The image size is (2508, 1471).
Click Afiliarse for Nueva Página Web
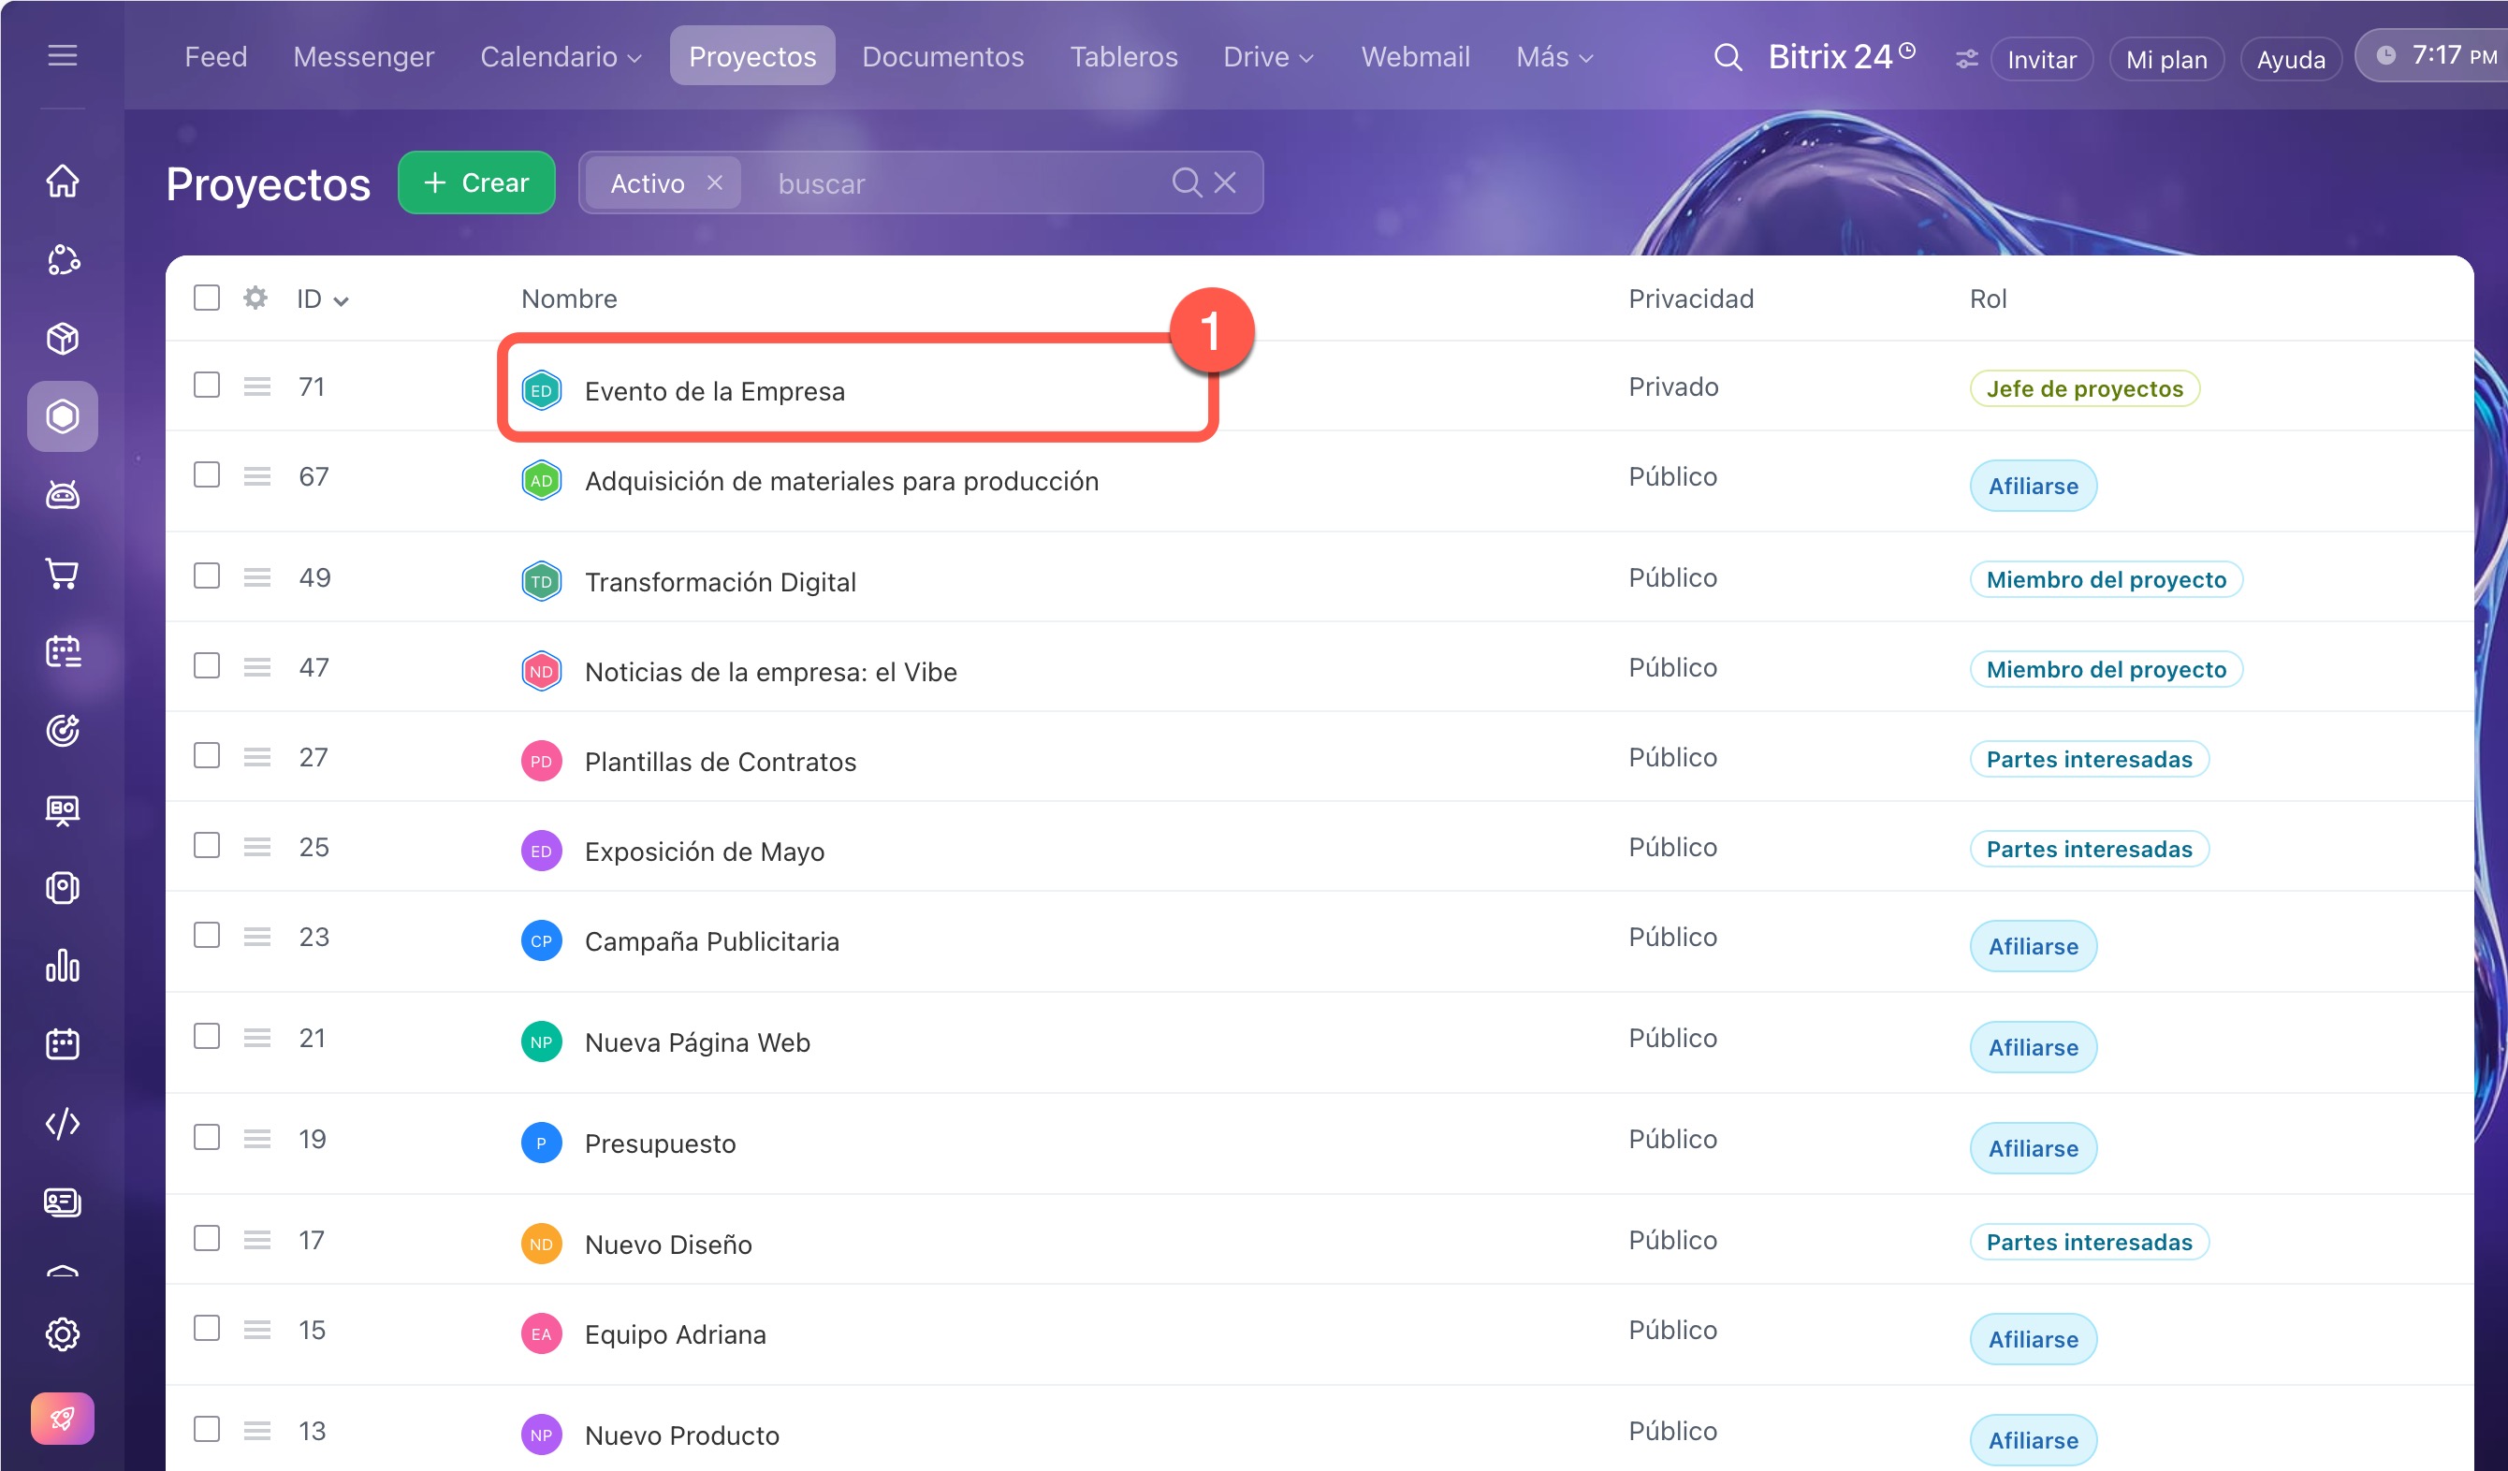(2034, 1047)
